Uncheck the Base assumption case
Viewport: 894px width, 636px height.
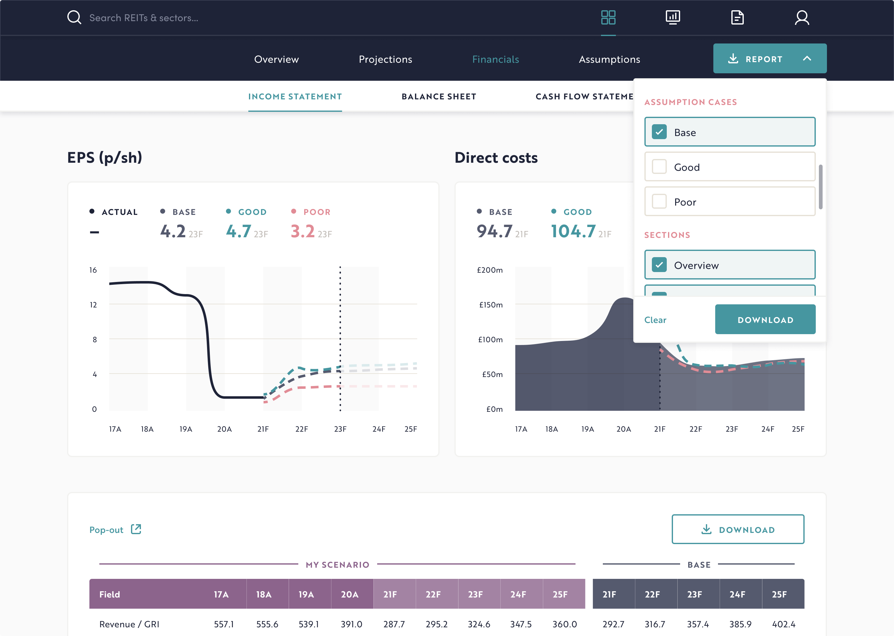pos(659,132)
